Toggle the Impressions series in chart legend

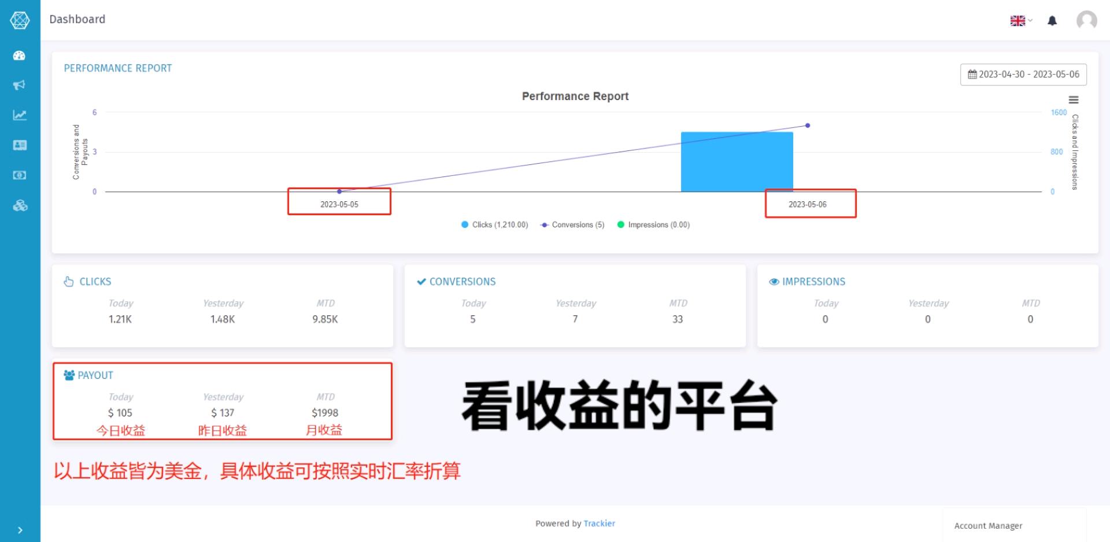(x=653, y=224)
